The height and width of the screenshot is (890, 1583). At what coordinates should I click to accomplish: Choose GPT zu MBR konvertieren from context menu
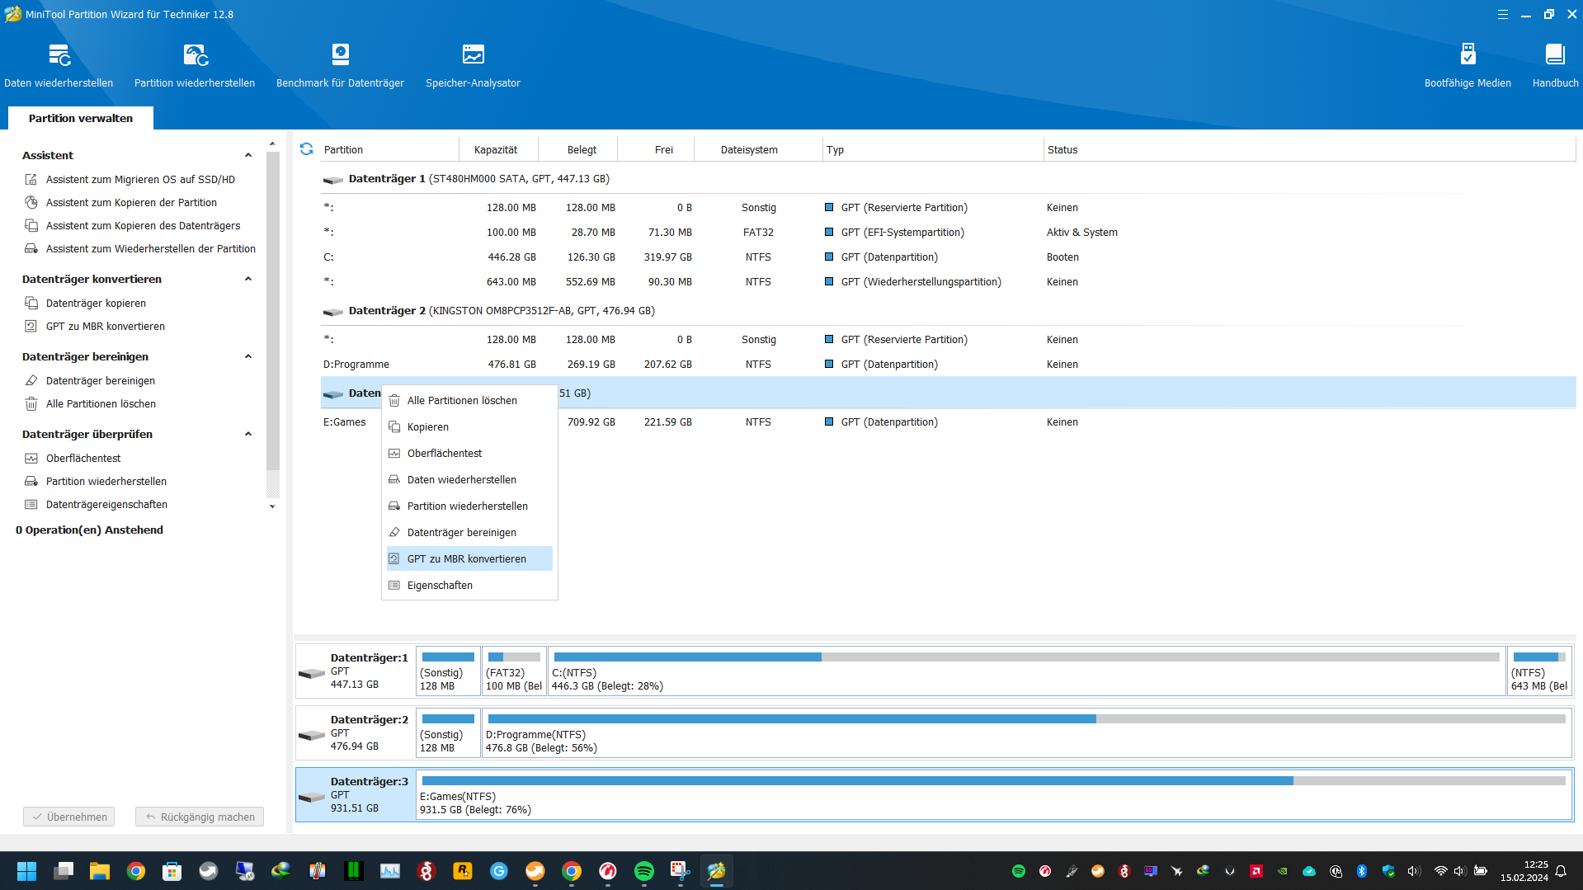(x=469, y=559)
